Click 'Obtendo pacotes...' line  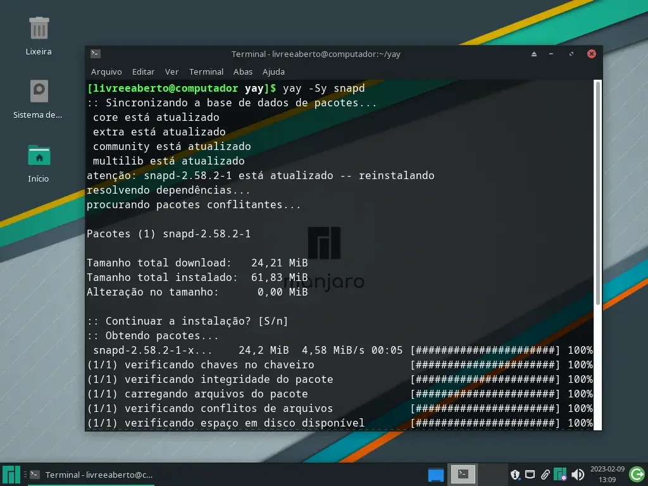pyautogui.click(x=153, y=335)
